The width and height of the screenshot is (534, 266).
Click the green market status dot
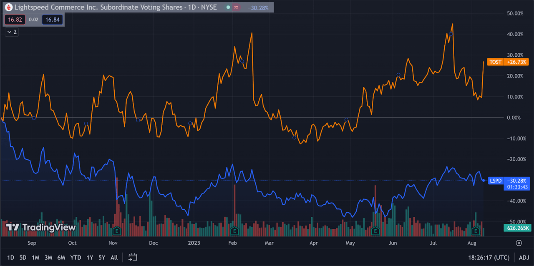click(228, 8)
